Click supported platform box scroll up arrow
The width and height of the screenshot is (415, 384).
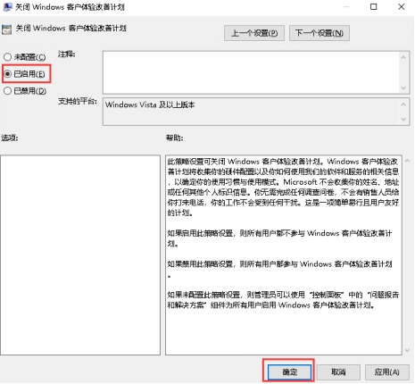point(403,104)
